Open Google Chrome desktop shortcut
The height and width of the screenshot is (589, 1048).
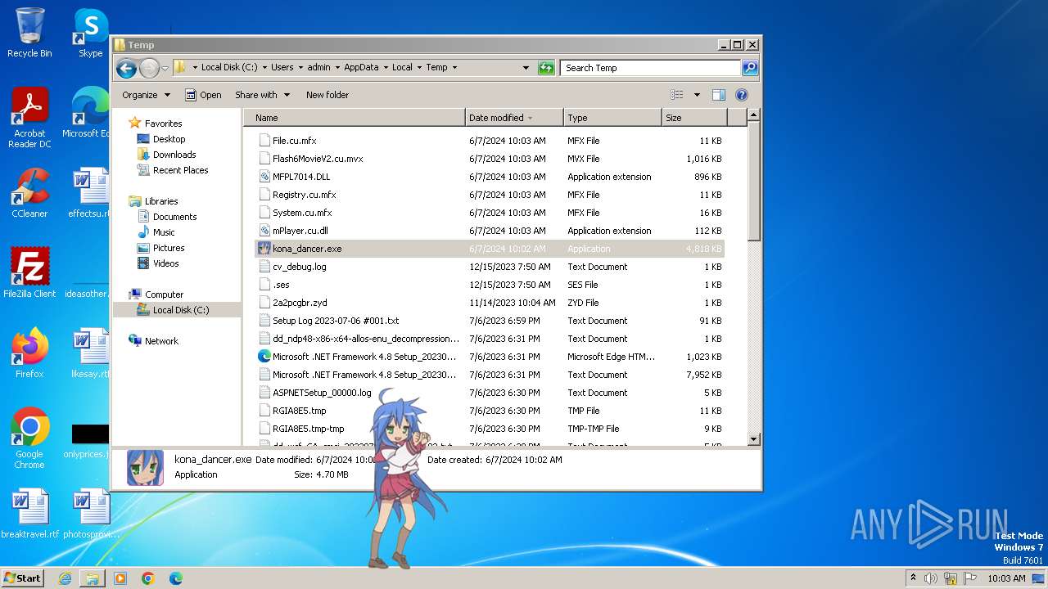pyautogui.click(x=29, y=438)
